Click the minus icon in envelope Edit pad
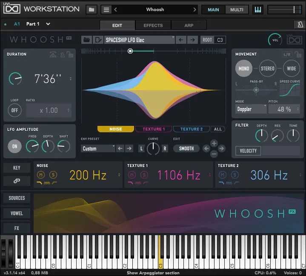Screen dimensions: 306x276 [x=214, y=154]
